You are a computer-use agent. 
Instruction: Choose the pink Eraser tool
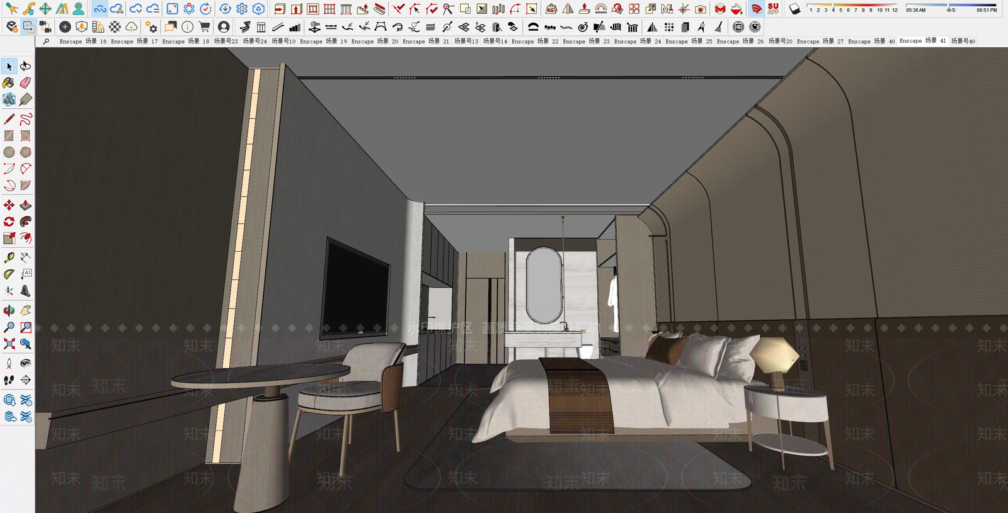(x=26, y=83)
